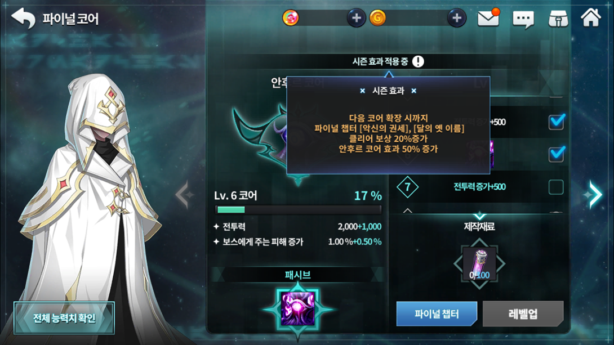Click the 레벨업 button
The height and width of the screenshot is (345, 614).
pos(523,313)
